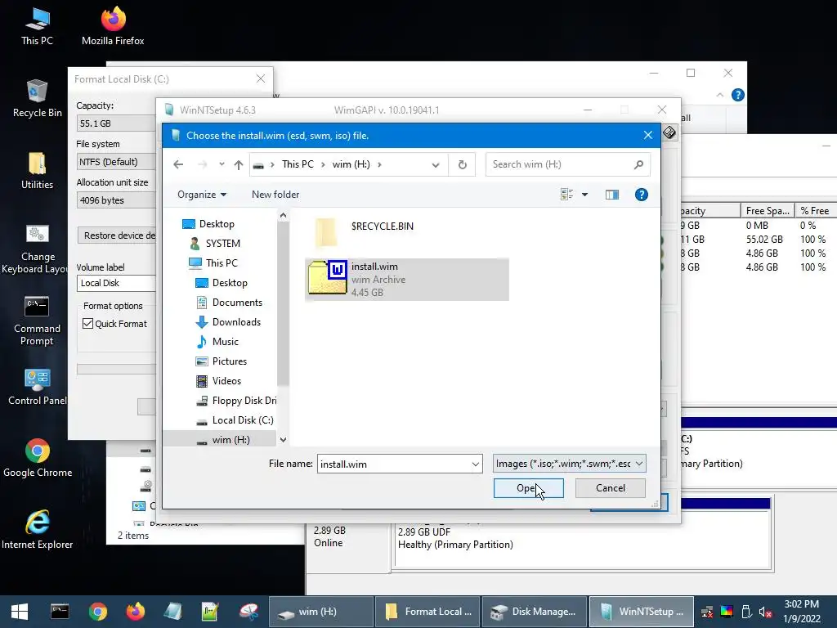Image resolution: width=837 pixels, height=628 pixels.
Task: Open the Images file type filter
Action: (x=569, y=464)
